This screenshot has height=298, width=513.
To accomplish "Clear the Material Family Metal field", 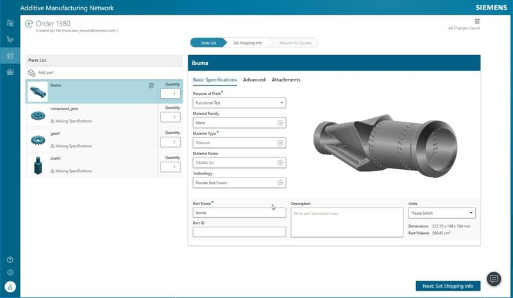I will 280,122.
